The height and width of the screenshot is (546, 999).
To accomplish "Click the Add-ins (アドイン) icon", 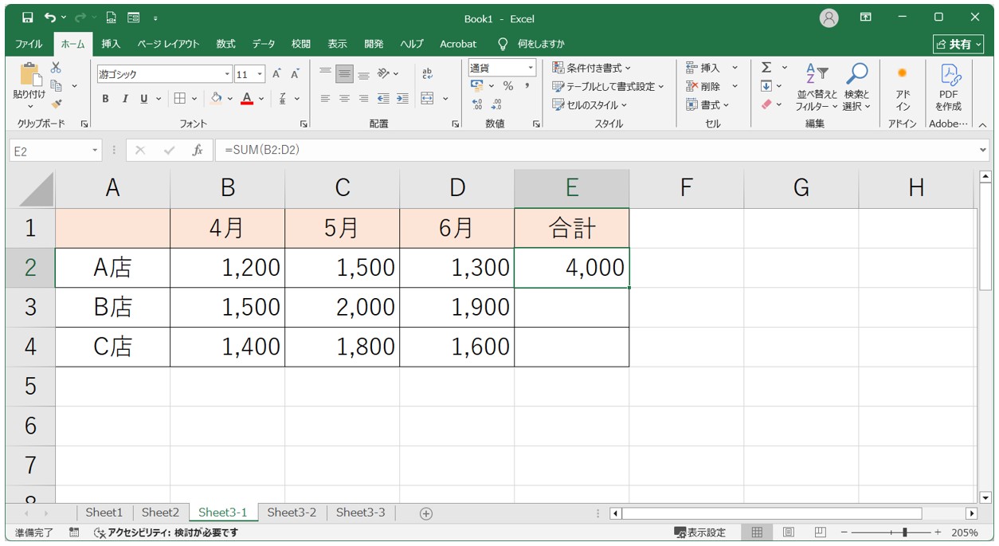I will 903,87.
